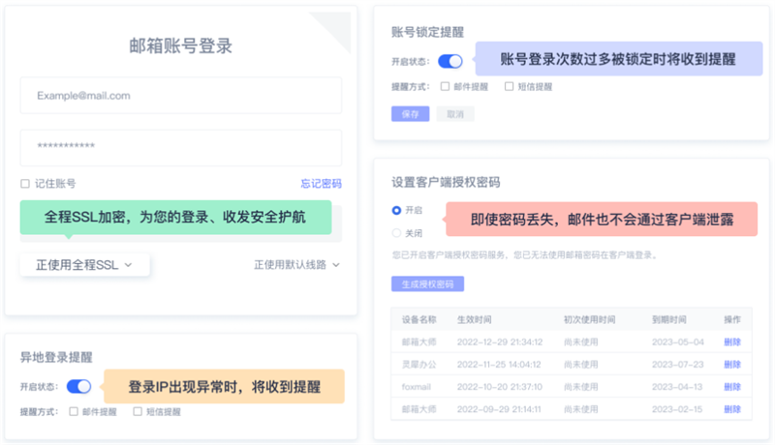Click the 生效时间 column header
This screenshot has height=445, width=775.
[474, 319]
